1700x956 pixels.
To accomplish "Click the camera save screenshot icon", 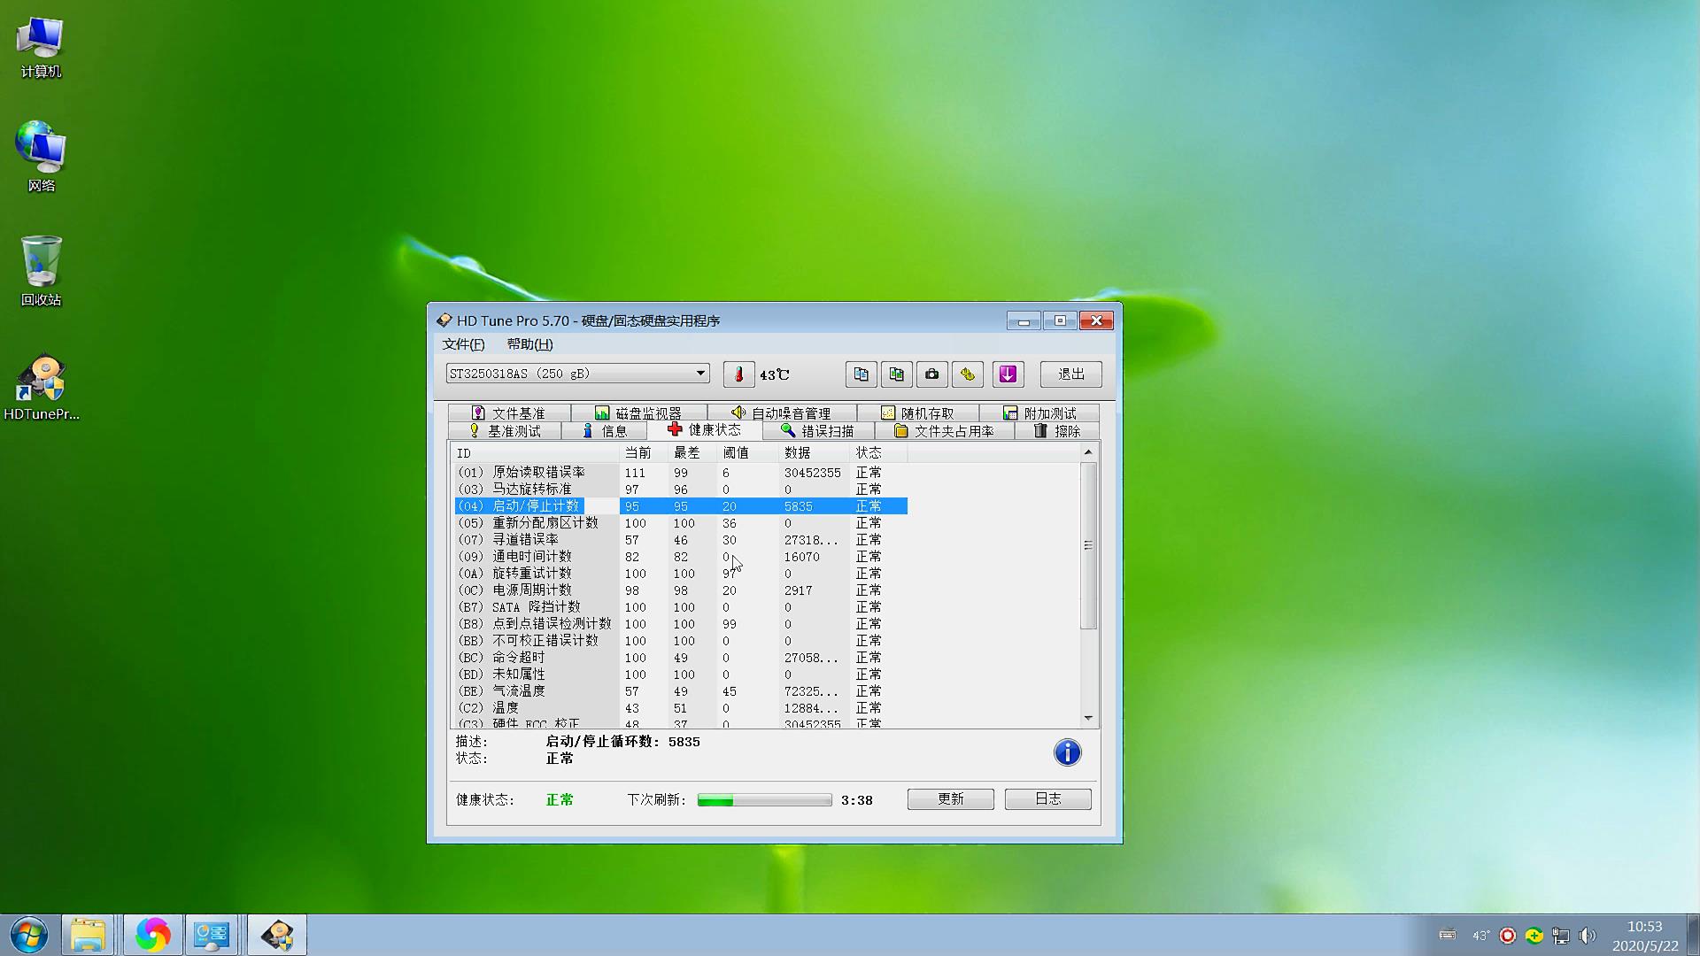I will 931,374.
